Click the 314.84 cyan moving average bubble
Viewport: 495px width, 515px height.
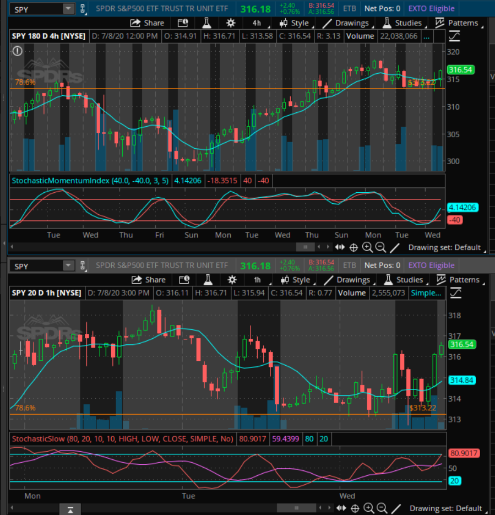(461, 381)
